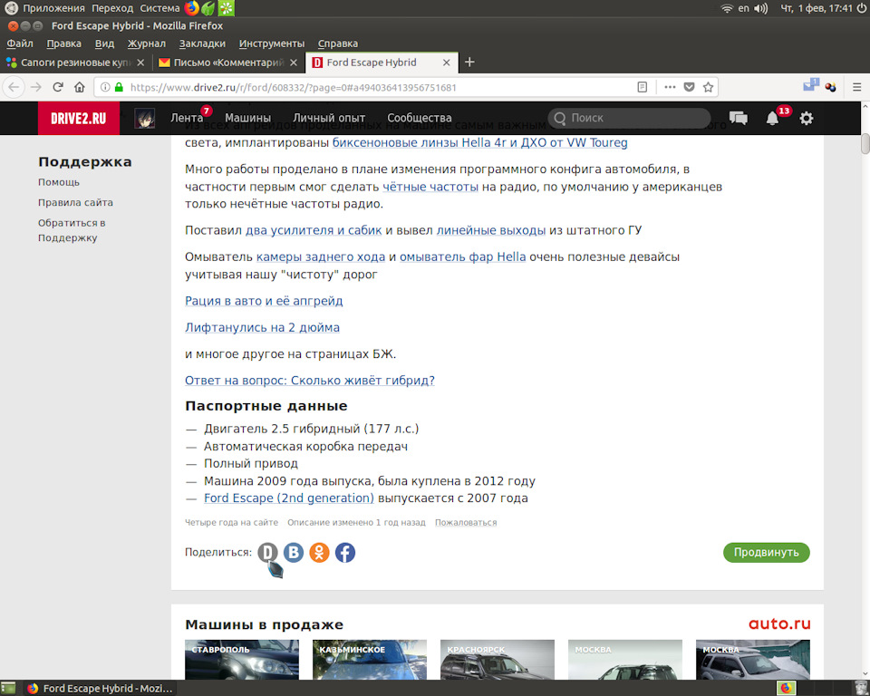The height and width of the screenshot is (696, 870).
Task: Switch to the Сапоги резиновые tab
Action: click(76, 63)
